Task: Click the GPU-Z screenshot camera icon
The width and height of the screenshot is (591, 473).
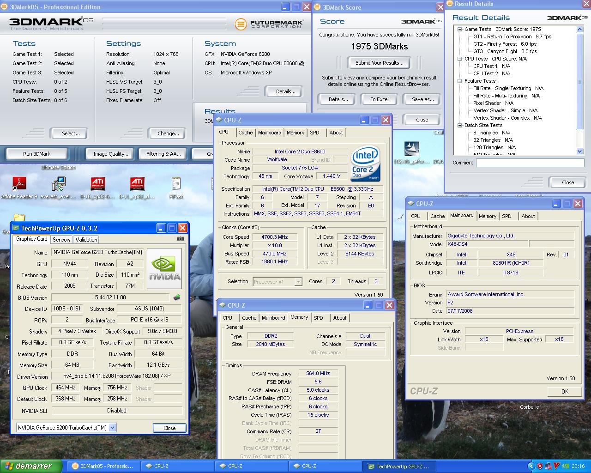Action: coord(181,239)
